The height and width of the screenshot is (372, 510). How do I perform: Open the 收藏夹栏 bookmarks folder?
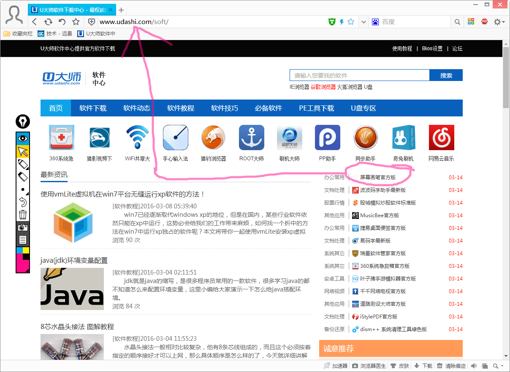pyautogui.click(x=18, y=34)
